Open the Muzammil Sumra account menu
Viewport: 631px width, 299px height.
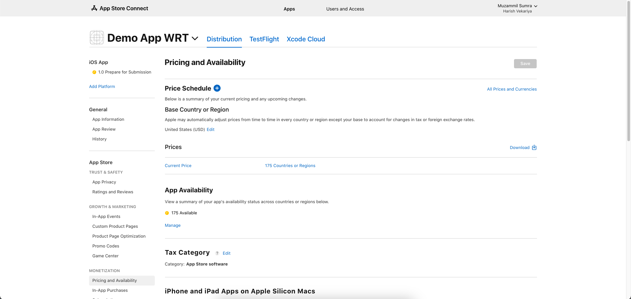click(x=517, y=6)
